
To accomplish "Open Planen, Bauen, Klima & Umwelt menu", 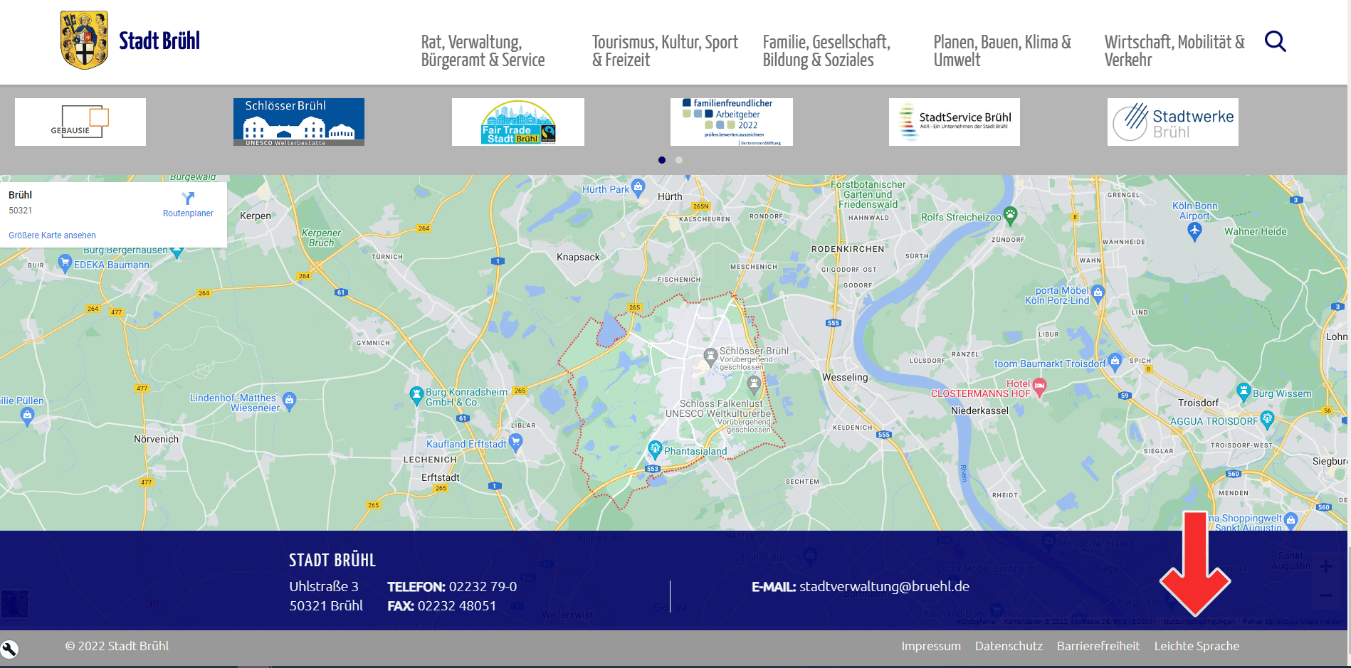I will (1002, 51).
